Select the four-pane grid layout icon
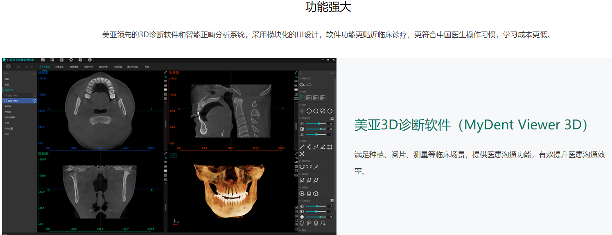The width and height of the screenshot is (612, 235). [302, 98]
